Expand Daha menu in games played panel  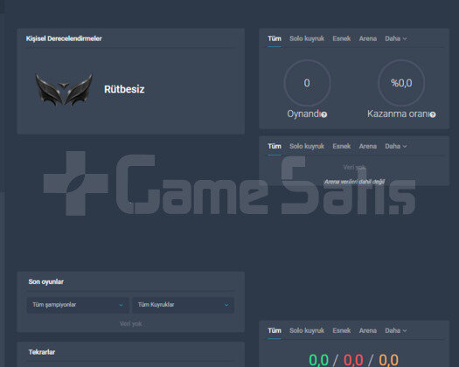tap(396, 38)
